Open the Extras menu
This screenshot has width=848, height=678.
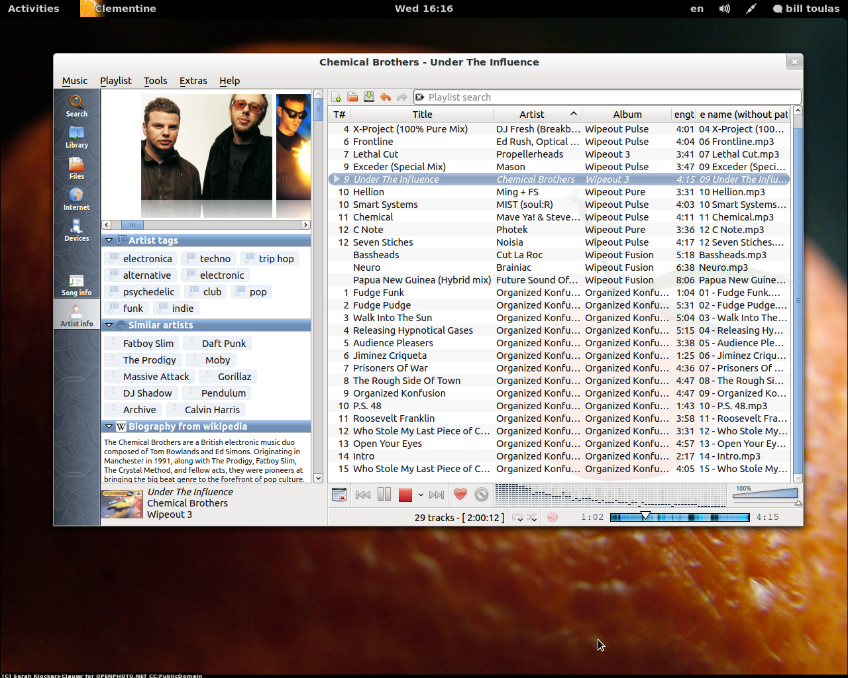point(193,81)
